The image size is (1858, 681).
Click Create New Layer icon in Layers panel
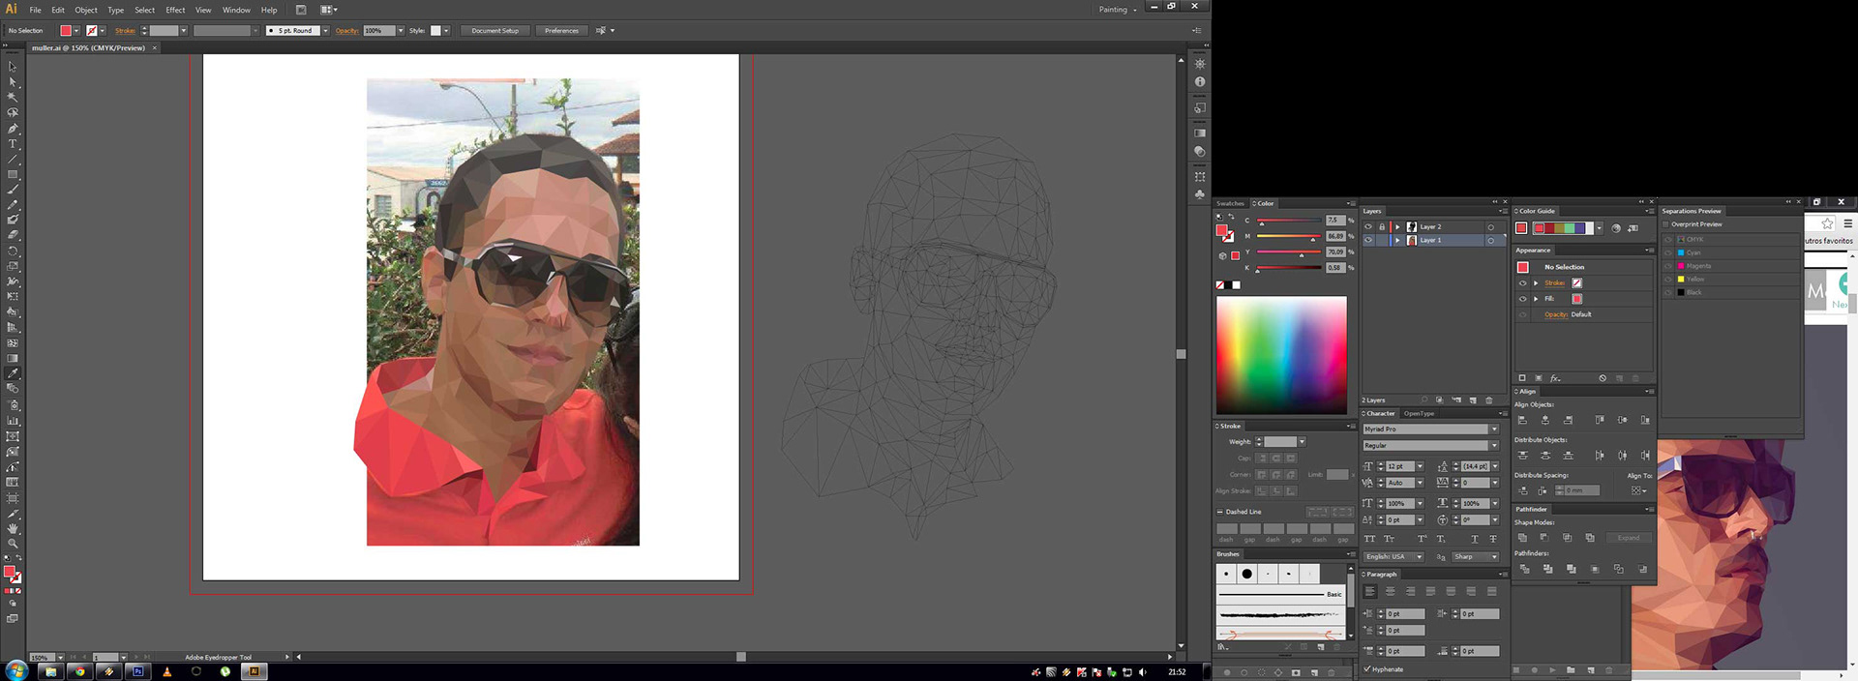tap(1473, 400)
